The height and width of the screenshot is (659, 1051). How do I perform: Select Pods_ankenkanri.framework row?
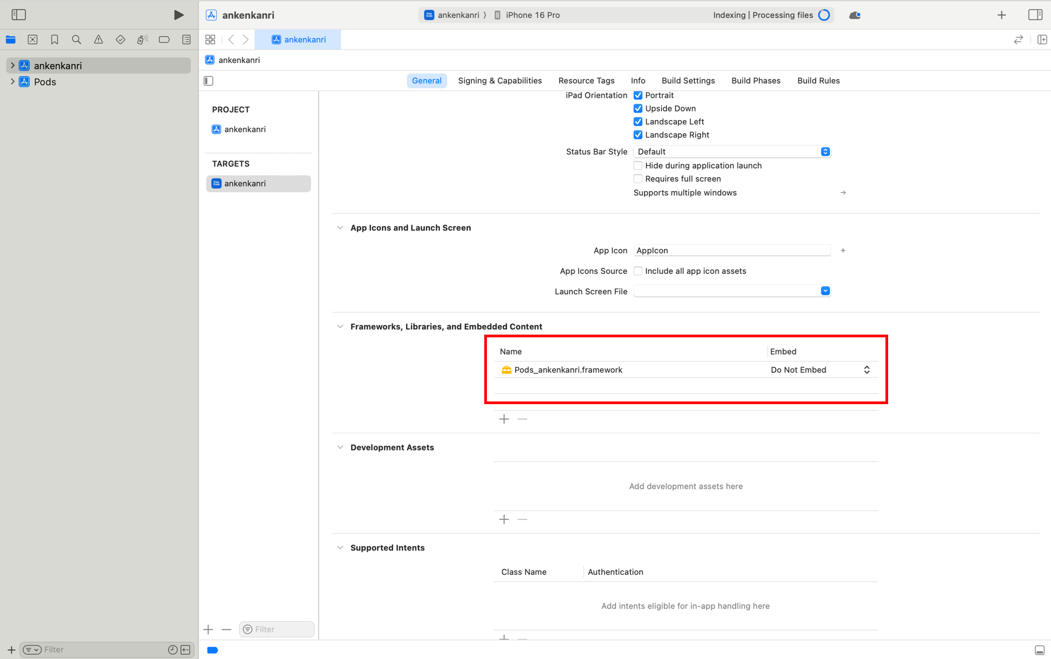click(686, 370)
